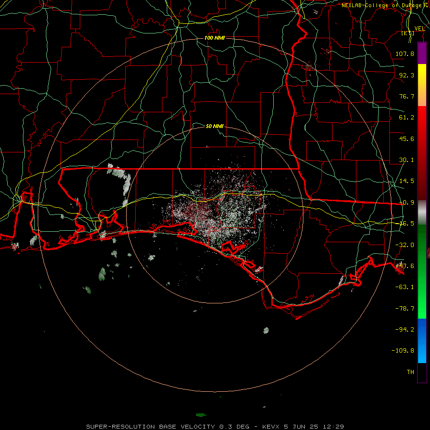Click the green radar echo above the caption
This screenshot has height=430, width=430.
coord(201,415)
